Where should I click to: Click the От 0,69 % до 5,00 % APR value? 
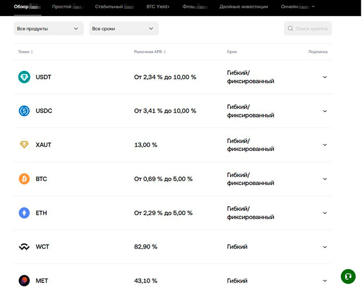click(163, 179)
